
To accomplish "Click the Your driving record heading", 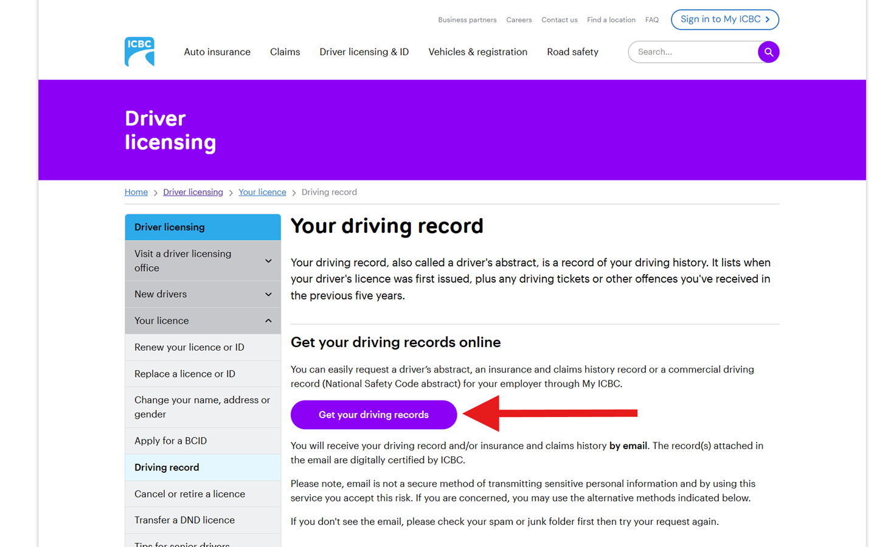I will click(387, 226).
